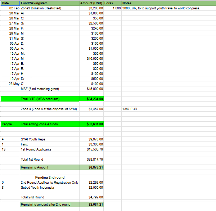The width and height of the screenshot is (216, 211).
Task: Select the 20 Mar date cell
Action: (x=10, y=13)
